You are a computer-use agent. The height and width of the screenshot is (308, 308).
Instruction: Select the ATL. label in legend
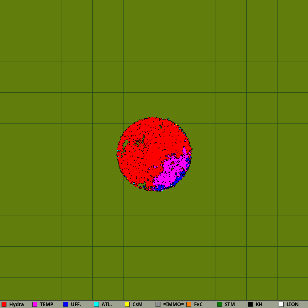107,305
